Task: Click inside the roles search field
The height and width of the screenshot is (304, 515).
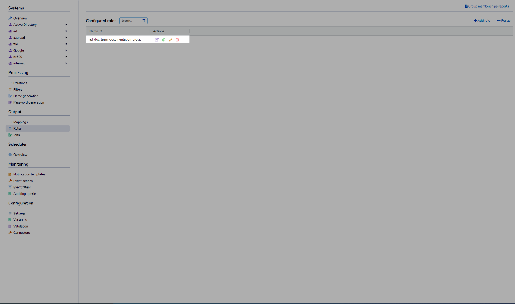Action: click(131, 20)
